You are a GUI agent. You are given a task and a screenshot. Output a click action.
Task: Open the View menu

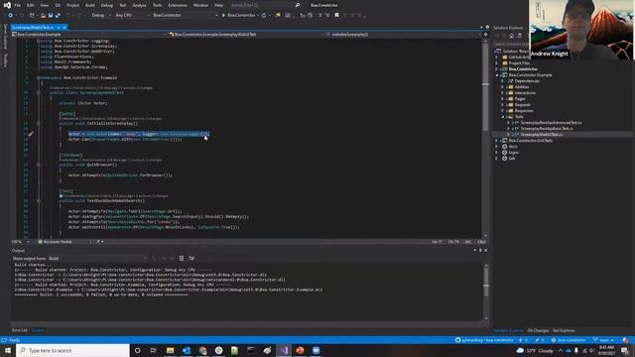[44, 5]
